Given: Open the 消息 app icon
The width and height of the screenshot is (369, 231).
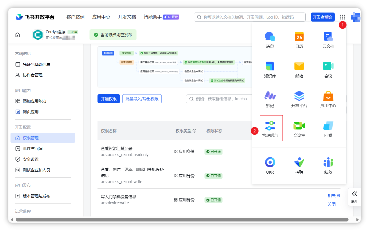Looking at the screenshot, I should coord(270,40).
